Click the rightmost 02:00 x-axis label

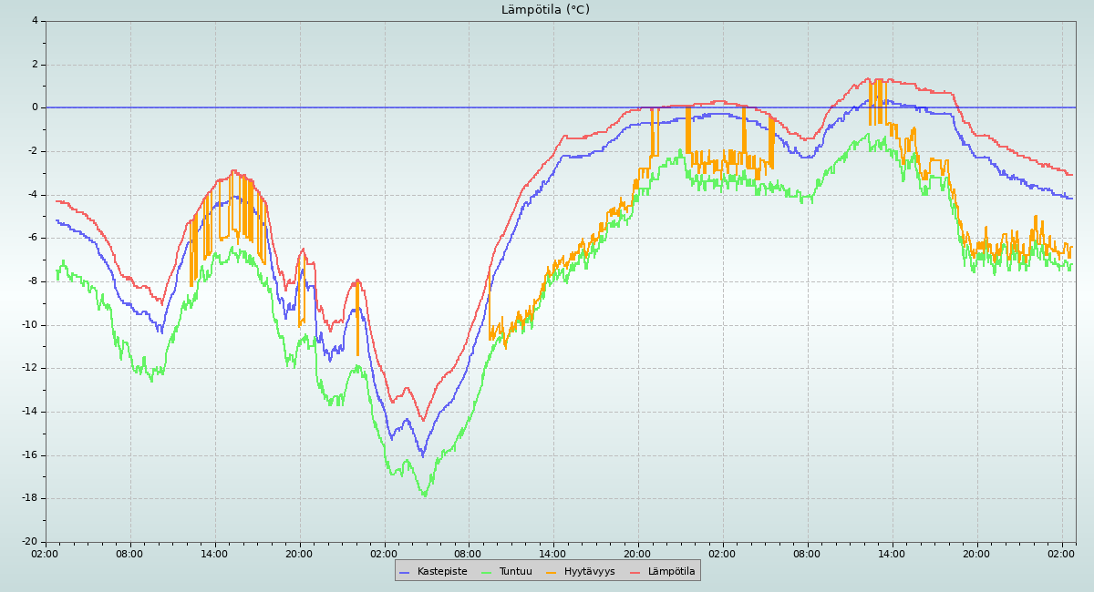pos(1061,553)
